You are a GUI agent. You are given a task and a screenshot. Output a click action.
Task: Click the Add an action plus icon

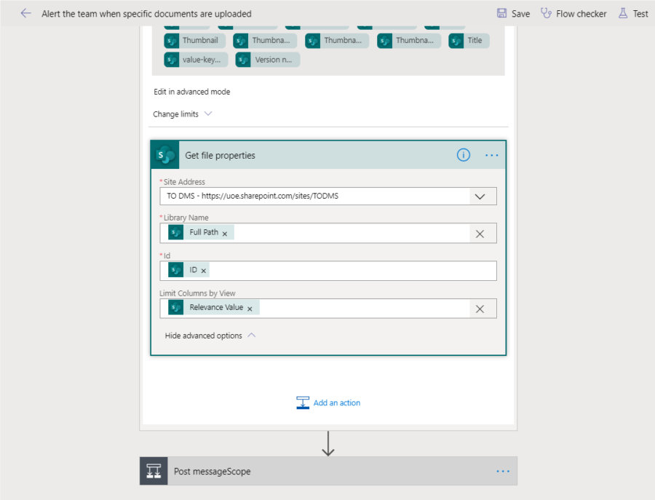coord(303,402)
